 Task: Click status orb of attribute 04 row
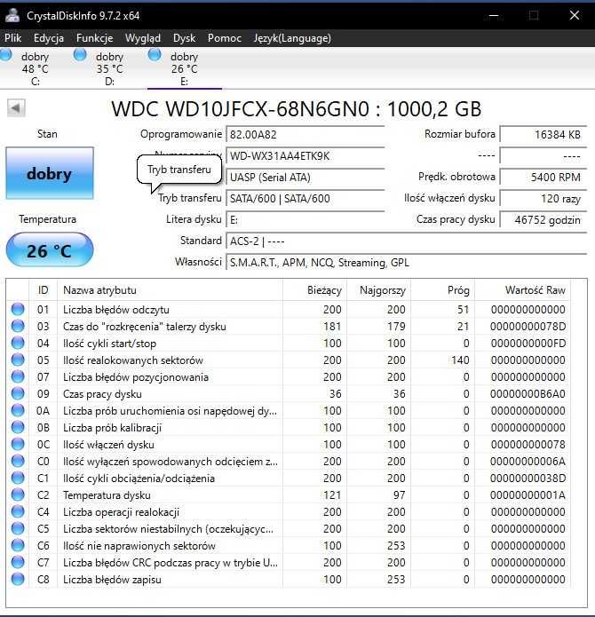[x=18, y=343]
